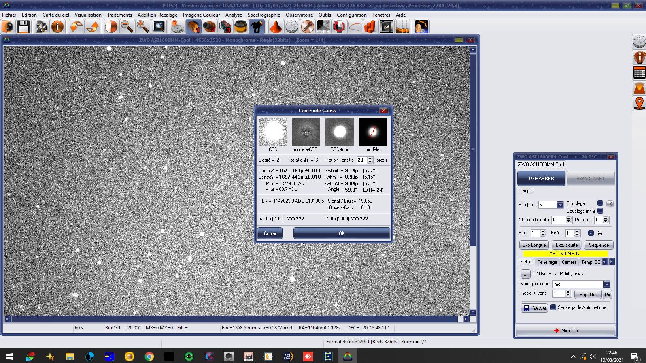This screenshot has height=363, width=646.
Task: Open the white observatory dome icon in toolbar
Action: [291, 27]
